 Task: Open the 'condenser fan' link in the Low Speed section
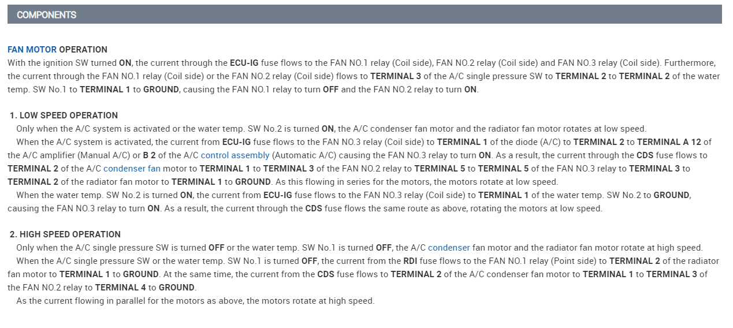click(132, 169)
